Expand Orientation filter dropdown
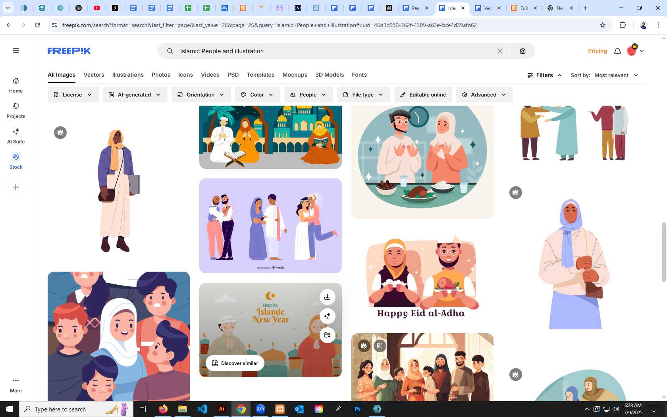 [x=201, y=95]
